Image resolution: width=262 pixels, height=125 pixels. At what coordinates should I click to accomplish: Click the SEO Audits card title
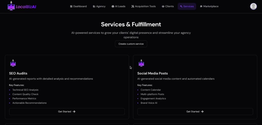pyautogui.click(x=18, y=73)
